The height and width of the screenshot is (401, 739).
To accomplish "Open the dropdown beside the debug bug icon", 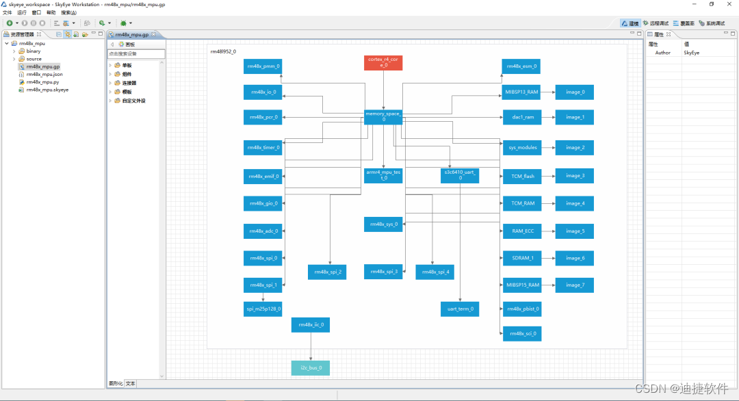I will click(x=131, y=23).
